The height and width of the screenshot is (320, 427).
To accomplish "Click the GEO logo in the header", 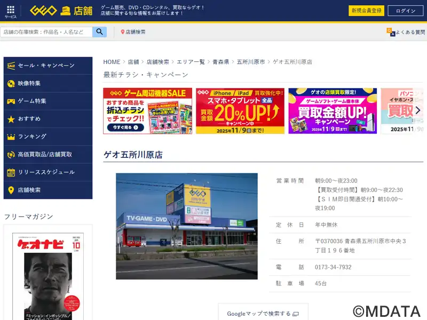I will coord(43,11).
